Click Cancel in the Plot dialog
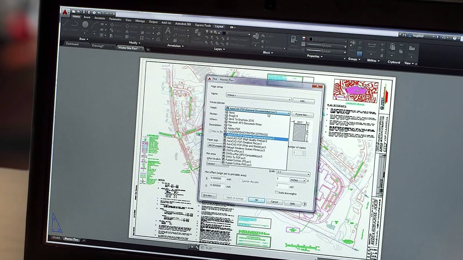Viewport: 463px width, 260px height. tap(275, 202)
